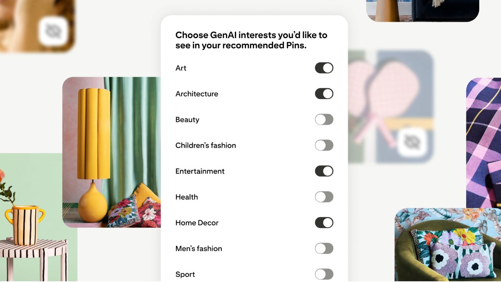Turn off the Architecture toggle
Viewport: 501px width, 282px height.
(x=324, y=94)
